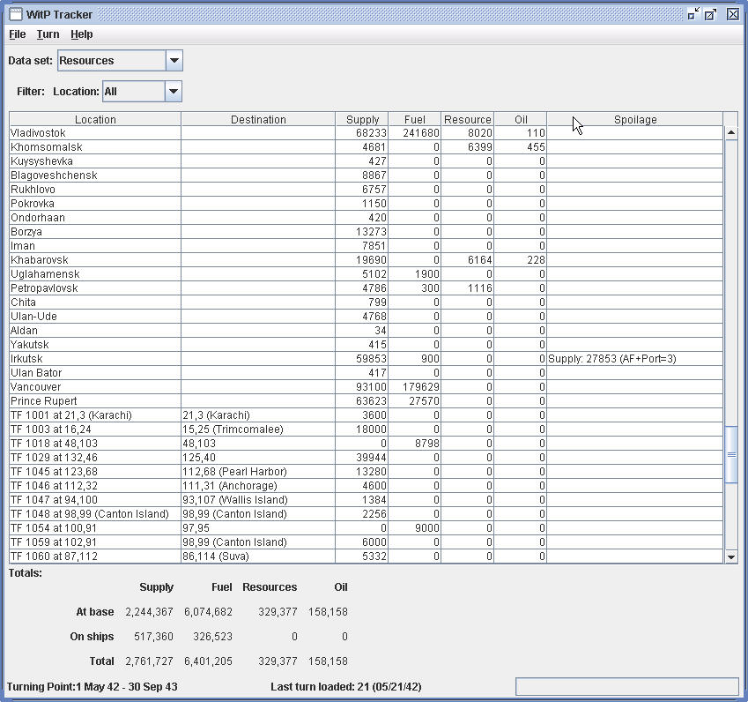Select the Borzya location cell
This screenshot has height=702, width=748.
pyautogui.click(x=95, y=232)
